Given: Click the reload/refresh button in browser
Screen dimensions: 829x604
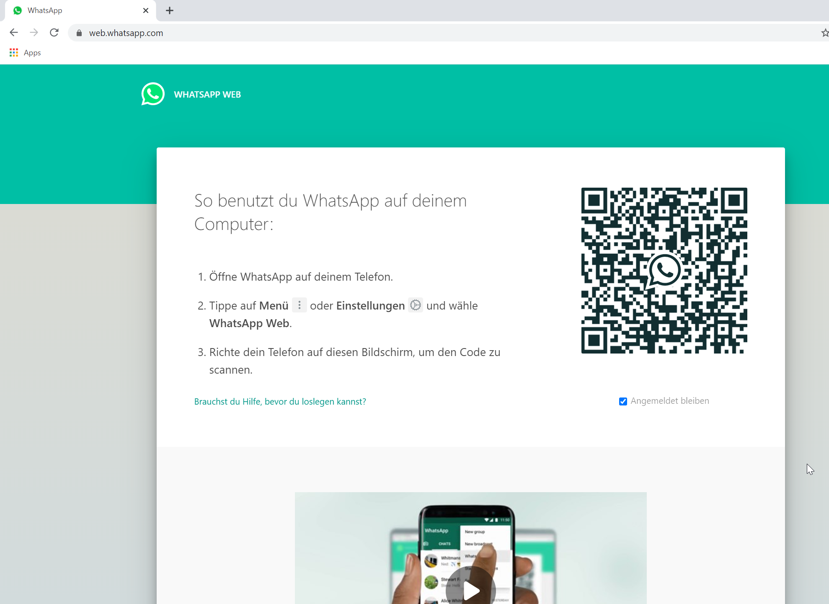Looking at the screenshot, I should coord(55,33).
